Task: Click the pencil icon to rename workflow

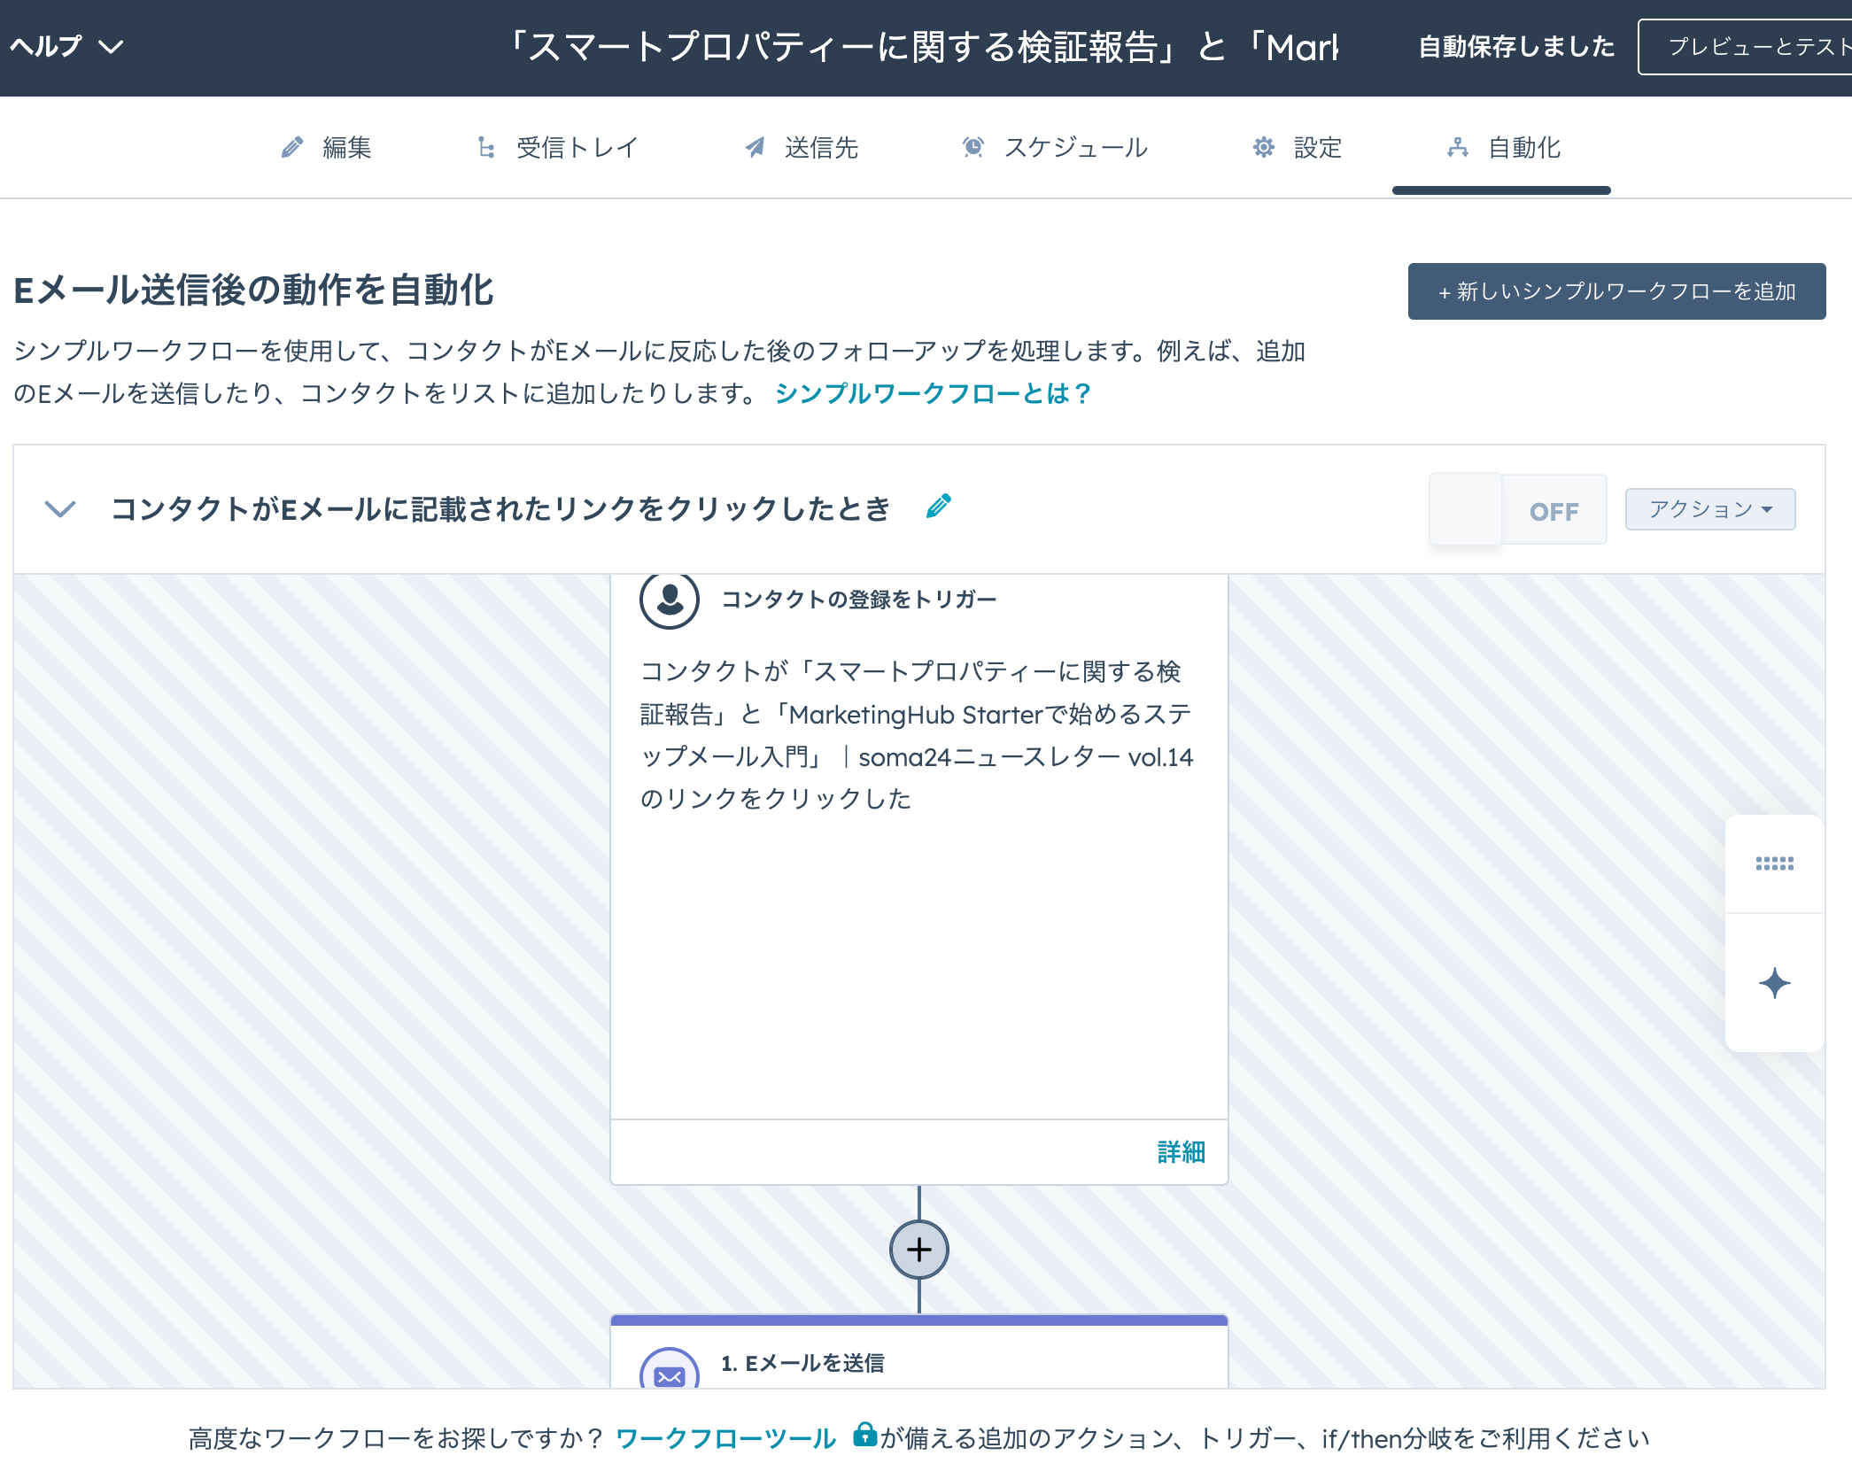Action: pos(939,506)
